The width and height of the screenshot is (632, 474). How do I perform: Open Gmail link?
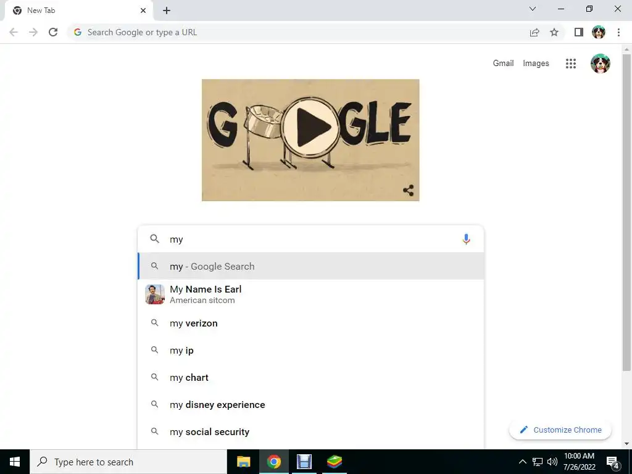(503, 64)
